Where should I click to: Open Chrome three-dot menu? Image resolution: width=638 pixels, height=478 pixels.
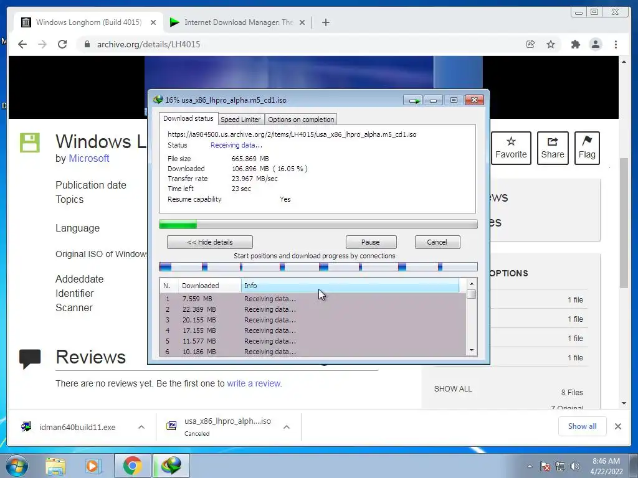[x=616, y=44]
